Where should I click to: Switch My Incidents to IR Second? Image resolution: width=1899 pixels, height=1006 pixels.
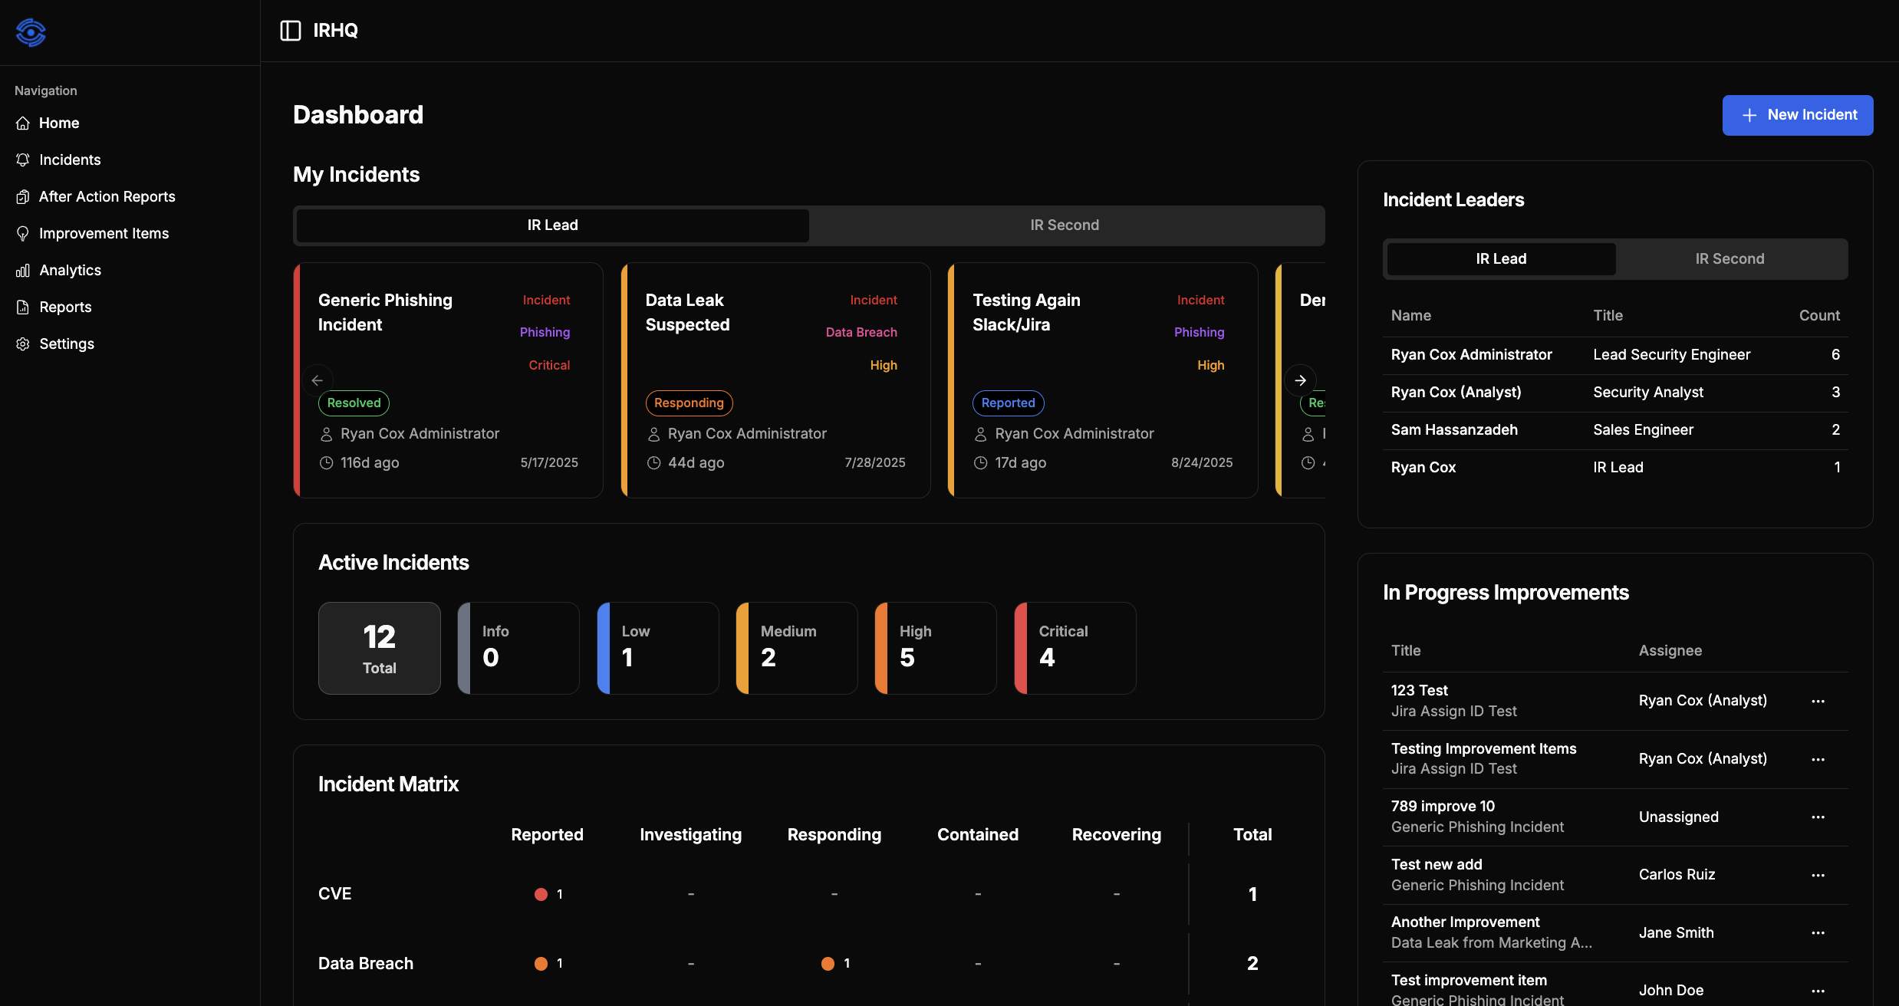pos(1065,225)
